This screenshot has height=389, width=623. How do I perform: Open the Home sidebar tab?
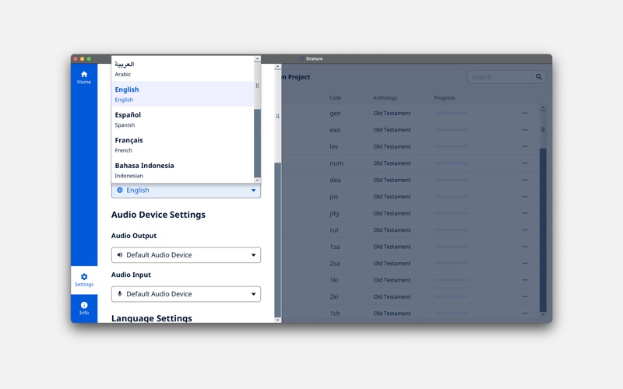click(x=84, y=77)
